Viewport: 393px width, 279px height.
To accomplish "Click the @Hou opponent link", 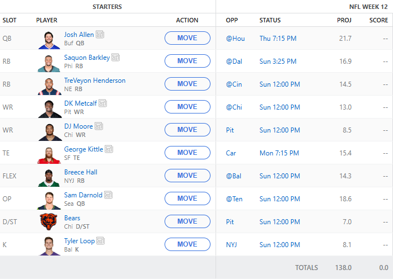I will [232, 38].
